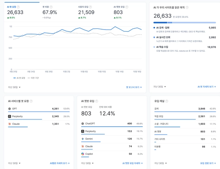This screenshot has height=169, width=220.
Task: Toggle AI 봇 요청 series in chart legend
Action: [x=19, y=78]
